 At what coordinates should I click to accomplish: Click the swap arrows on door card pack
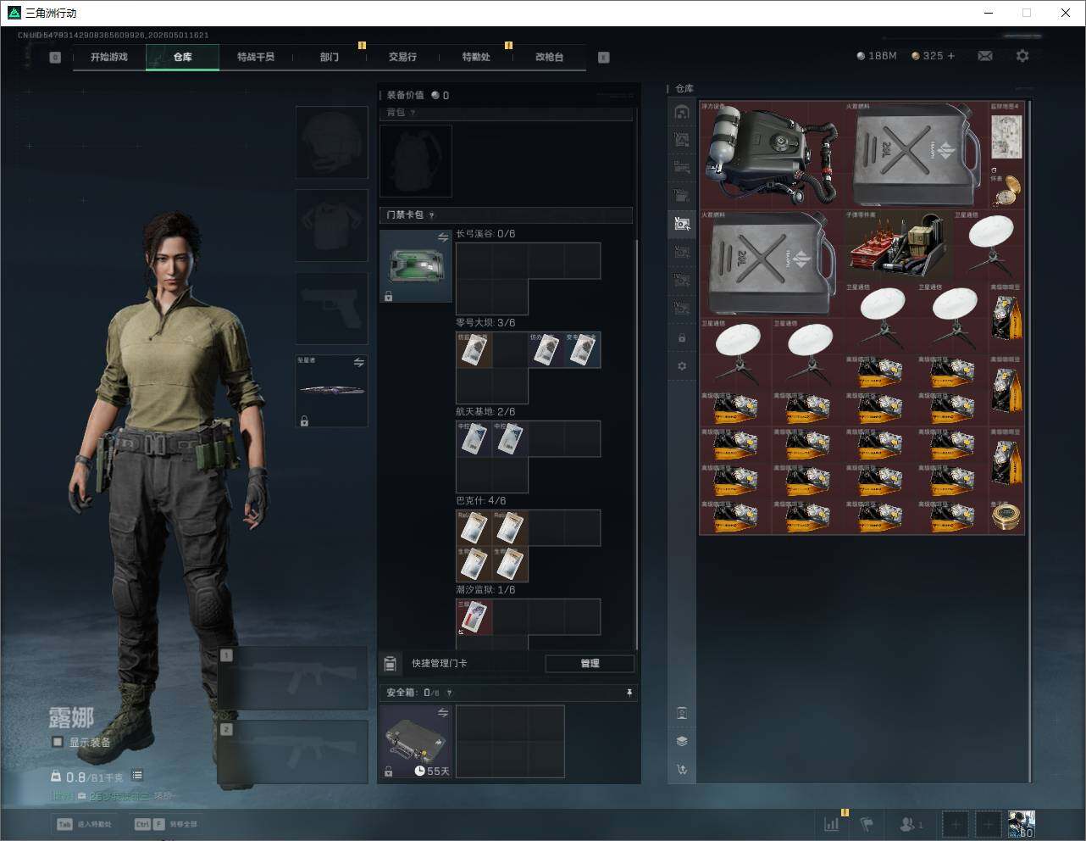442,238
